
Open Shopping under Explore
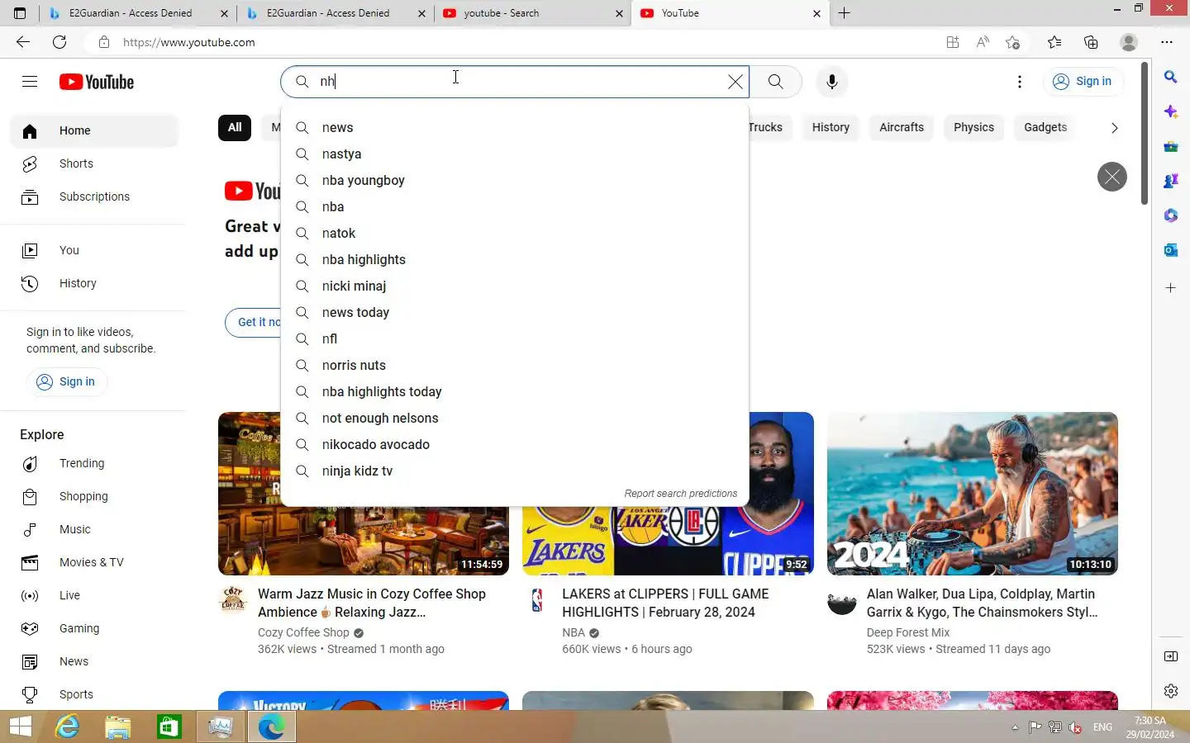point(94,496)
